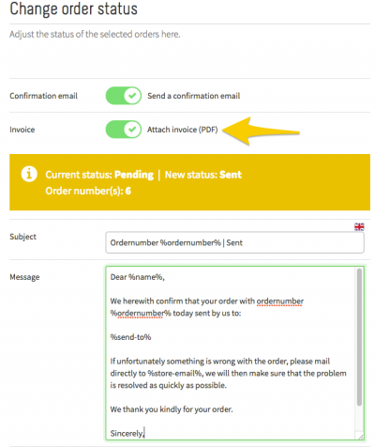Click the 'Attach invoice (PDF)' label

(x=183, y=130)
